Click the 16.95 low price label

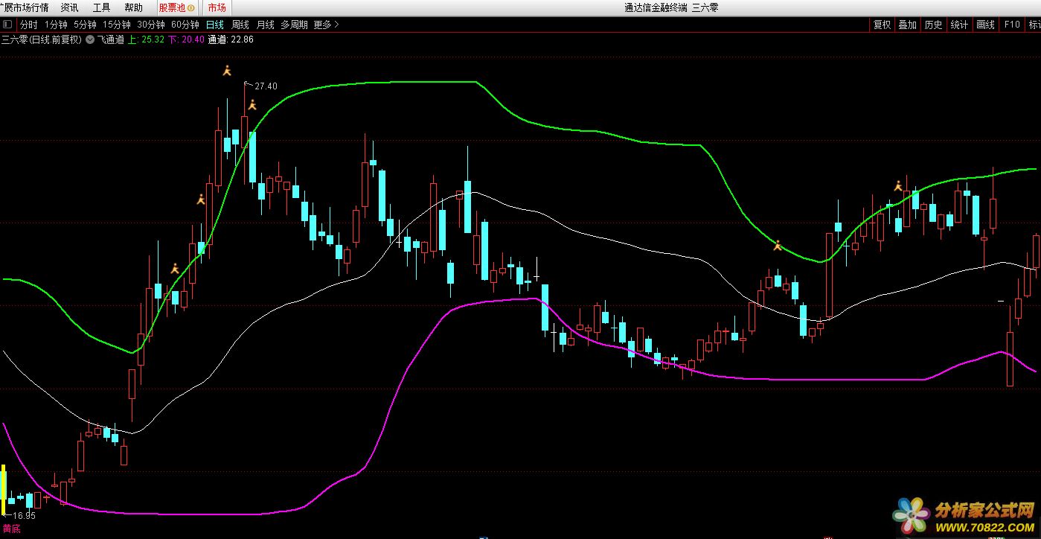coord(24,516)
